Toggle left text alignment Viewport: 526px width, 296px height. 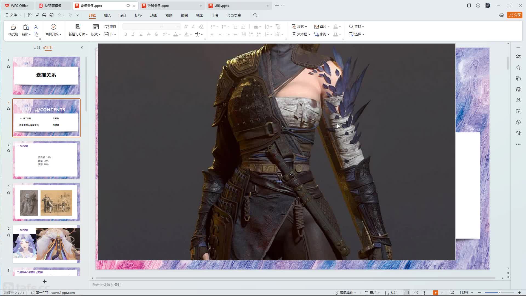pyautogui.click(x=212, y=34)
